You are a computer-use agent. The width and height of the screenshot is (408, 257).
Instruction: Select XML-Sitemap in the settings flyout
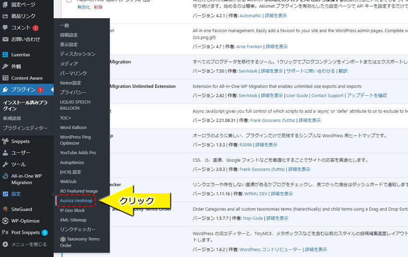[73, 220]
